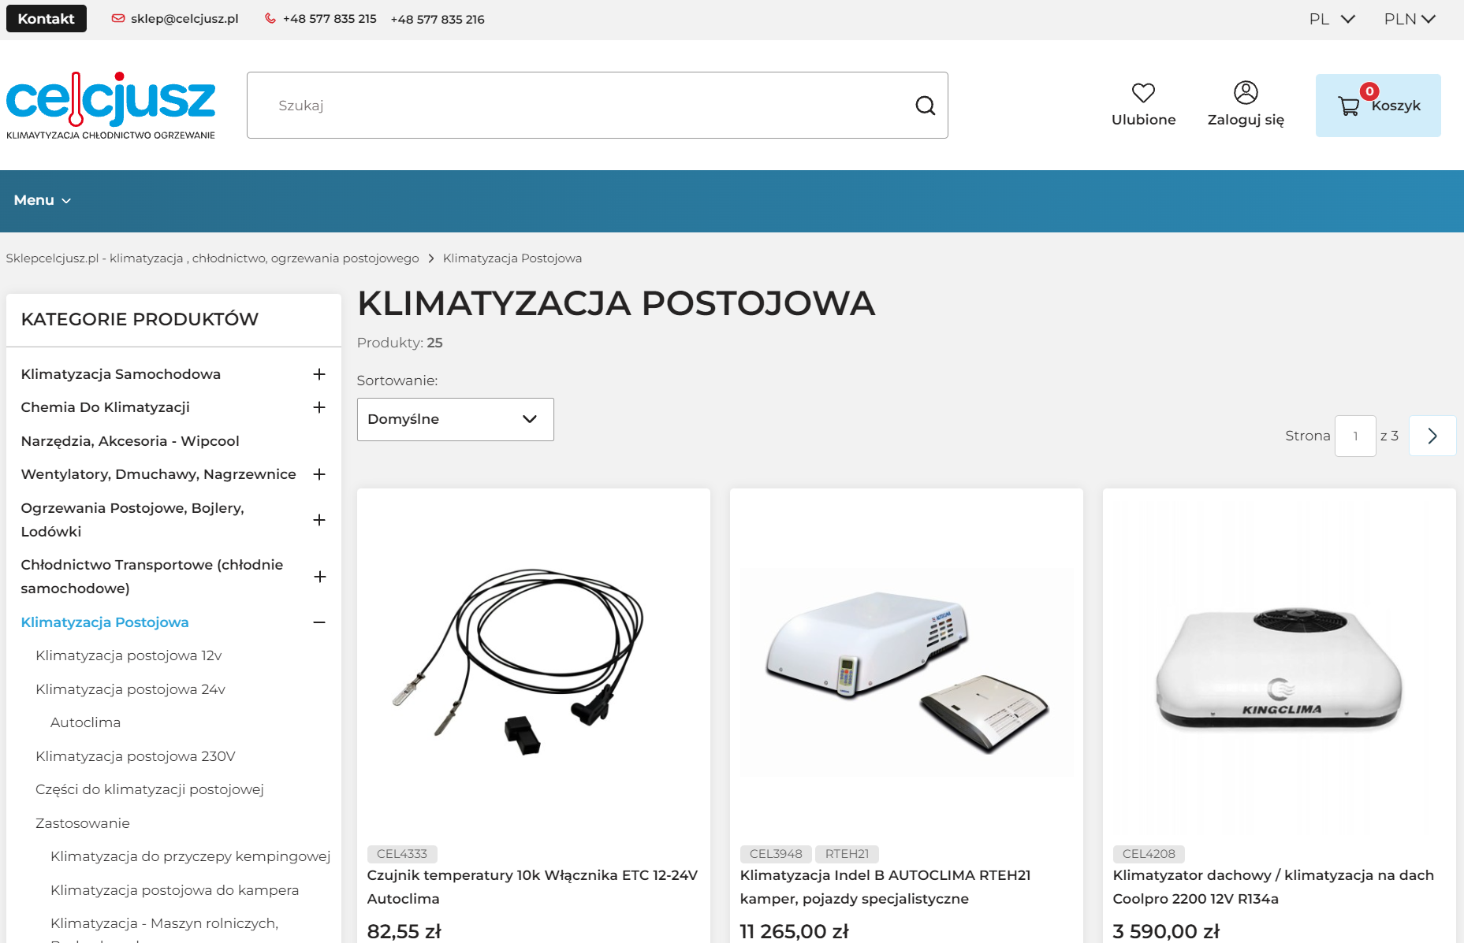Click the search magnifier icon

(x=926, y=105)
